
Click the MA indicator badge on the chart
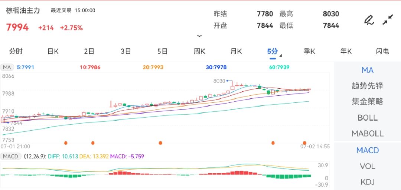pyautogui.click(x=7, y=68)
